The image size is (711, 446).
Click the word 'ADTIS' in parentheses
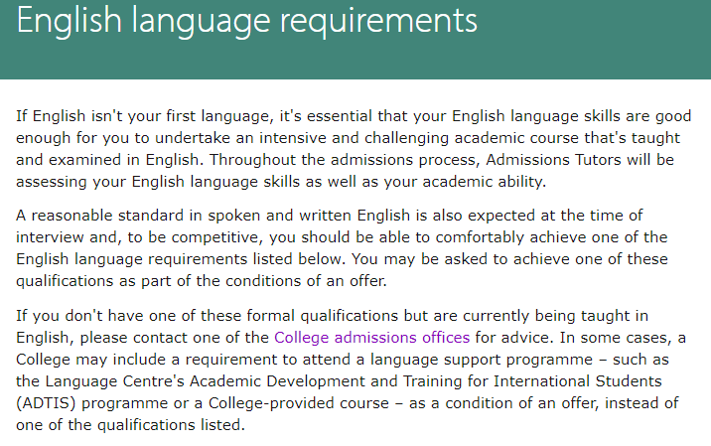tap(46, 403)
